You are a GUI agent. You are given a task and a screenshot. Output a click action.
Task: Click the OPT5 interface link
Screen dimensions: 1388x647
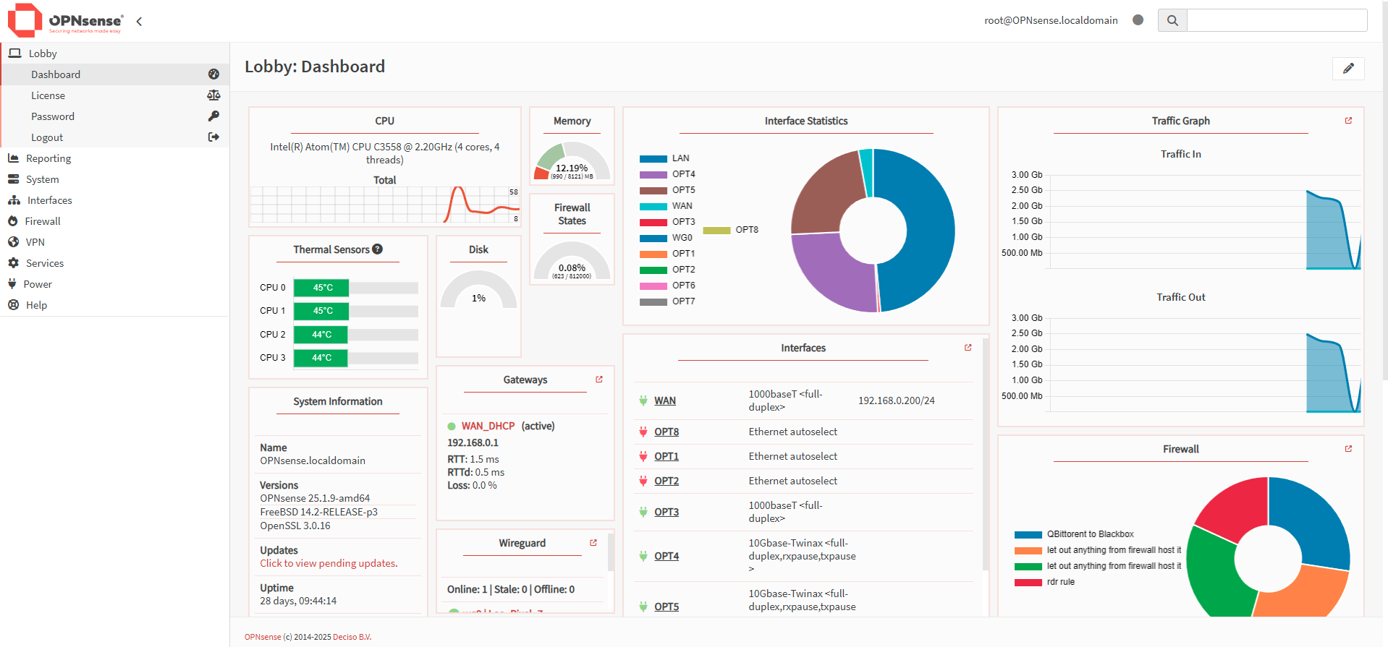667,607
